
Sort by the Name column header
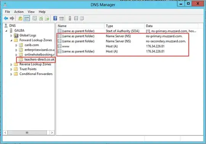click(80, 26)
